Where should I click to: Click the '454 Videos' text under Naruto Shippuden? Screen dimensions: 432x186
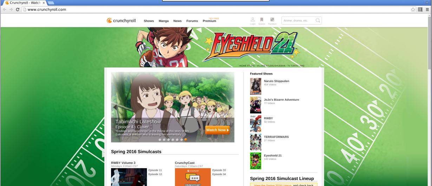click(x=269, y=85)
